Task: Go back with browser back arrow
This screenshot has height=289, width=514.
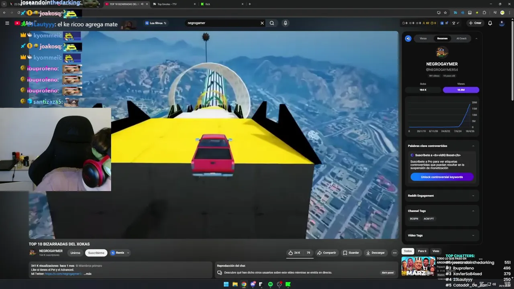Action: tap(4, 12)
